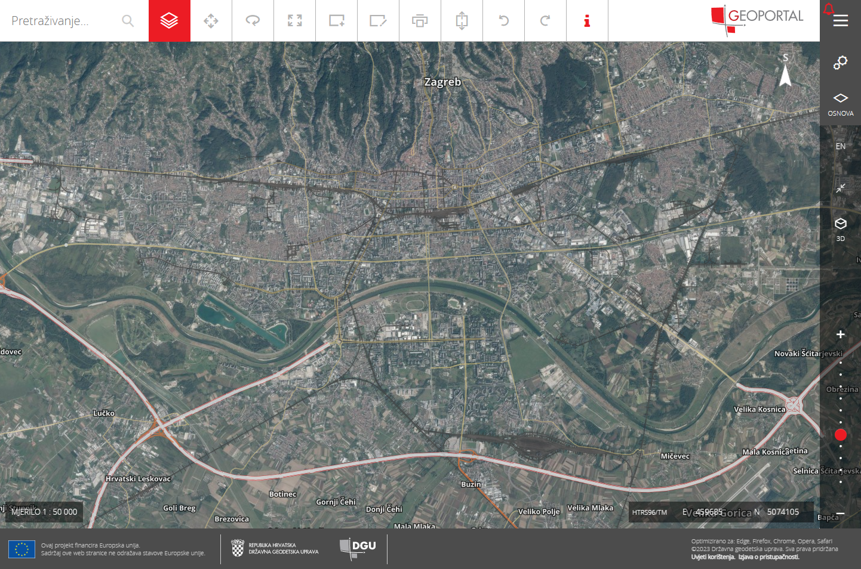Viewport: 861px width, 569px height.
Task: Open the Uvjeti korištenja link
Action: 713,557
